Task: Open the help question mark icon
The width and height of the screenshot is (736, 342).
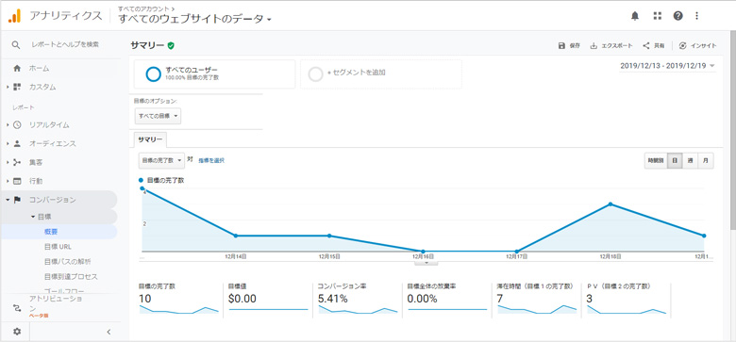Action: click(677, 16)
